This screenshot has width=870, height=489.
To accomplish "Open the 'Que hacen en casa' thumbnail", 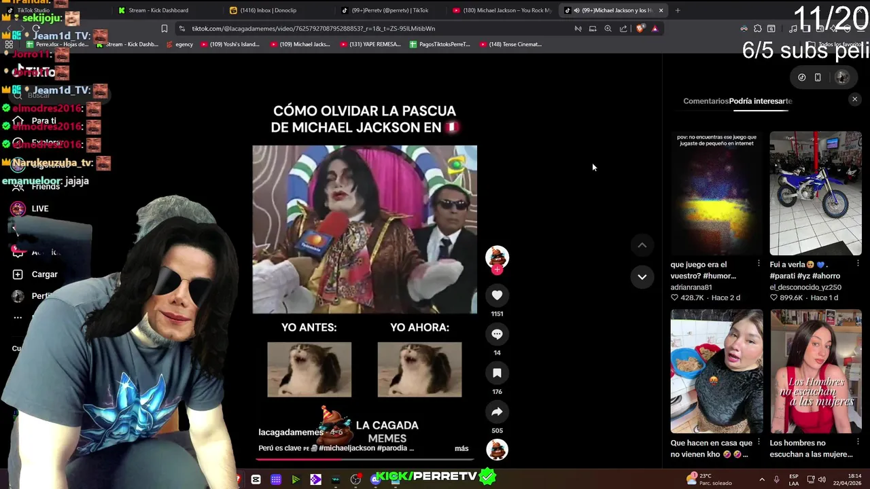I will [716, 372].
